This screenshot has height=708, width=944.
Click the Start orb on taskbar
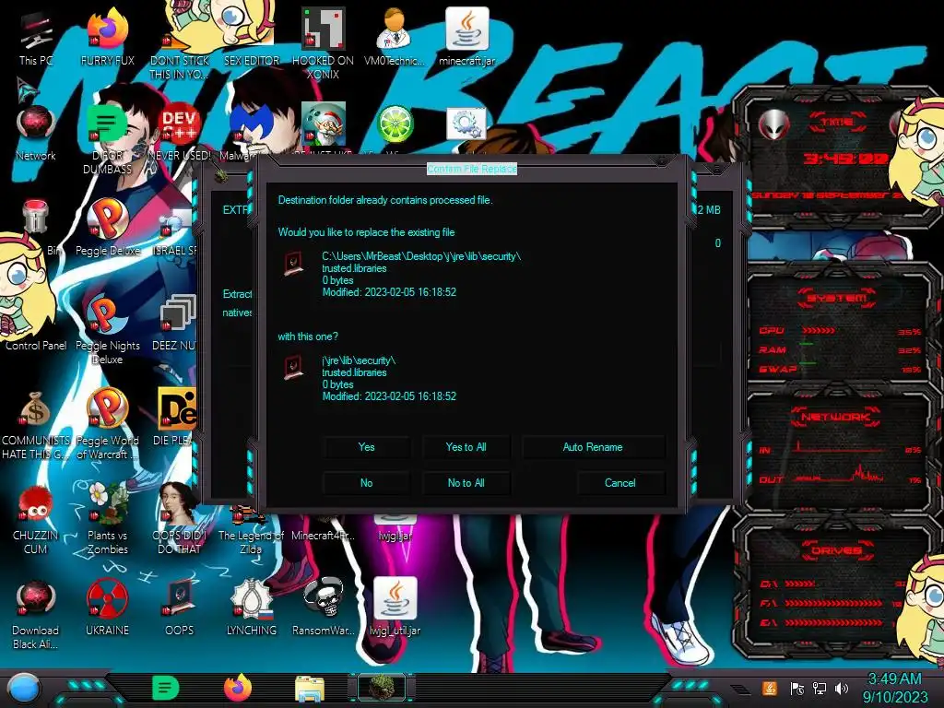point(24,689)
